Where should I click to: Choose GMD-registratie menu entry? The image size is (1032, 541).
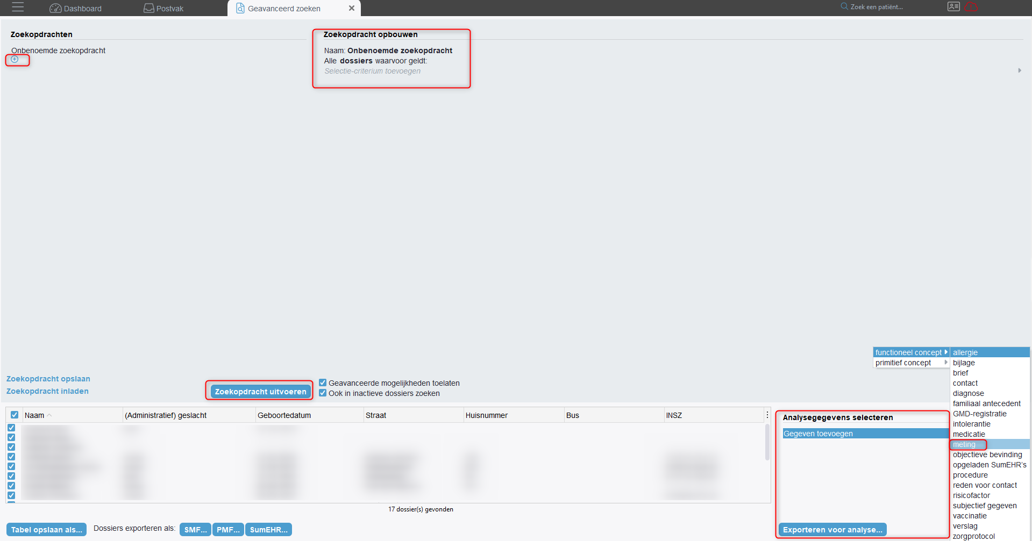click(990, 414)
